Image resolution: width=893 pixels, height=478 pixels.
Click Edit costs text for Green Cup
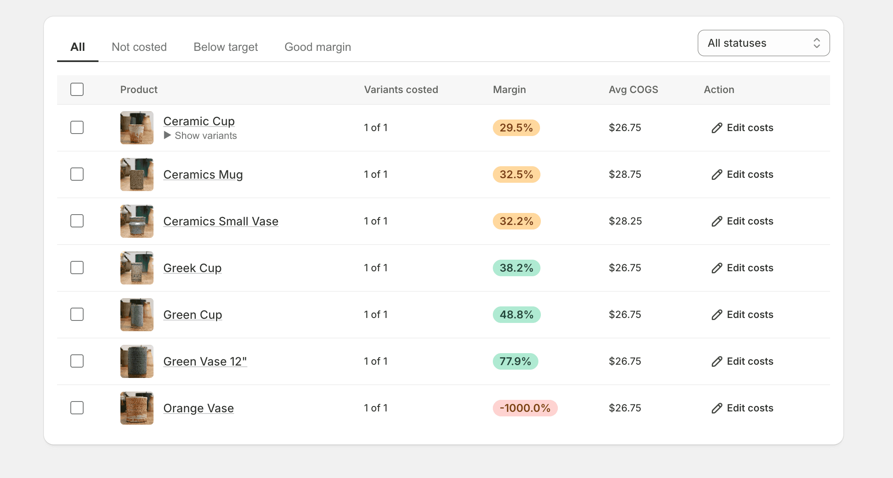pos(750,315)
